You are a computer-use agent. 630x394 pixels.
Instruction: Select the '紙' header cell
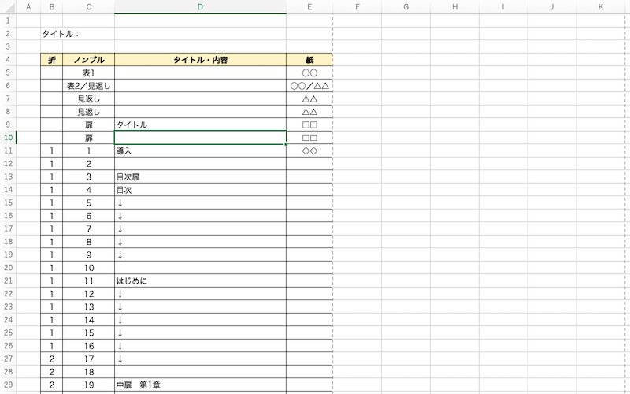309,60
